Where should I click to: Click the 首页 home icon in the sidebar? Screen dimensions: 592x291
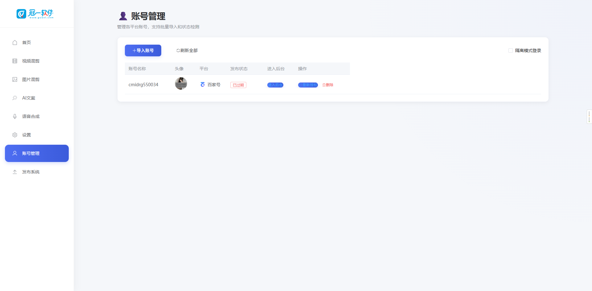(x=14, y=42)
